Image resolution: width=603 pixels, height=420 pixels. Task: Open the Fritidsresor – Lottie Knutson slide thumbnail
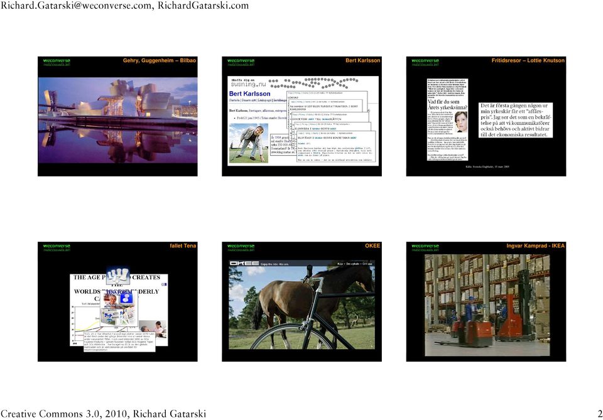[486, 116]
